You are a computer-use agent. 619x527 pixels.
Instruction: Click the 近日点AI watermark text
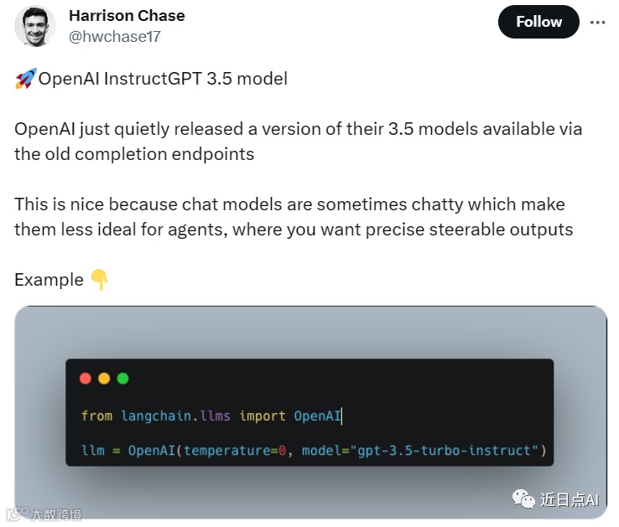569,499
